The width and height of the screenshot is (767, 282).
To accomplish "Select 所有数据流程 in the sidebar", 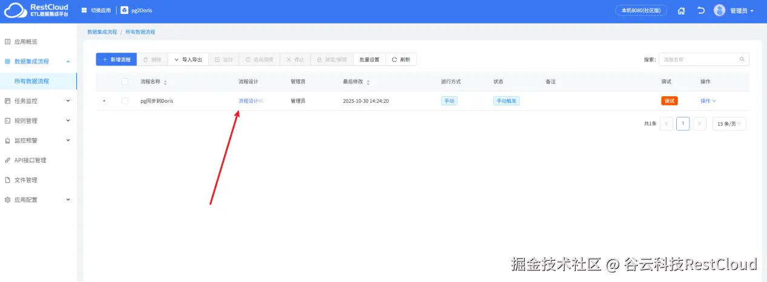I will [31, 80].
